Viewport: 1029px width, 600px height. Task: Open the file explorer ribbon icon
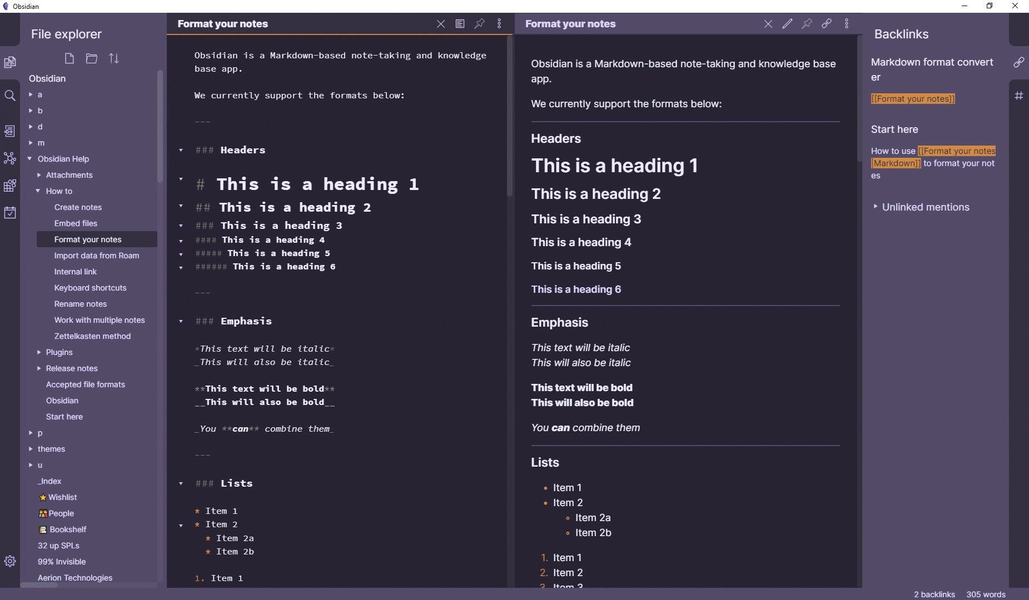10,62
